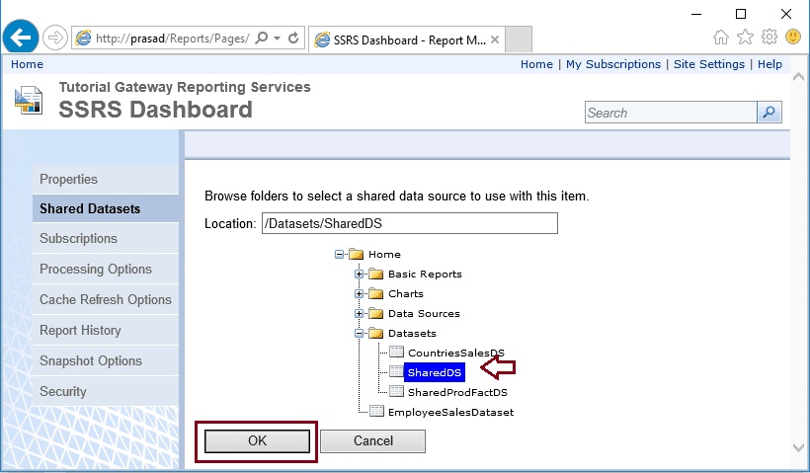Collapse the Home folder tree node
810x473 pixels.
tap(340, 254)
